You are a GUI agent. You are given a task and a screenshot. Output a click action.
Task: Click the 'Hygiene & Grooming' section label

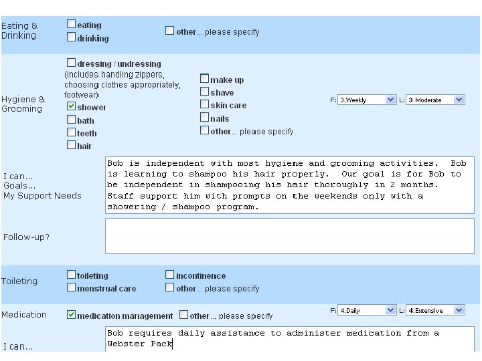(23, 104)
